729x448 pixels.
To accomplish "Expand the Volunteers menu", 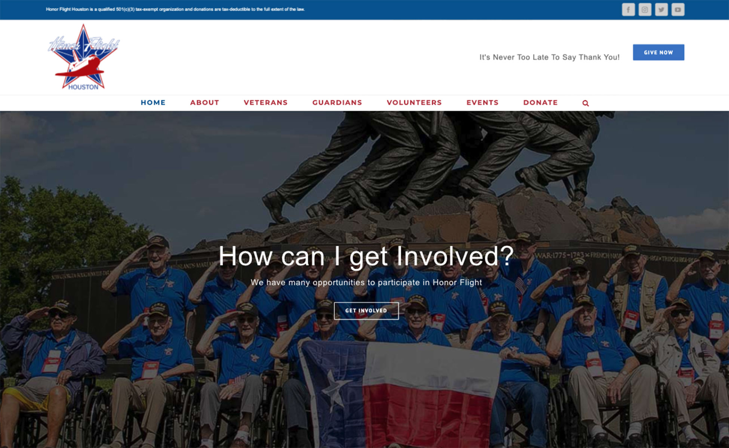I will pyautogui.click(x=414, y=103).
